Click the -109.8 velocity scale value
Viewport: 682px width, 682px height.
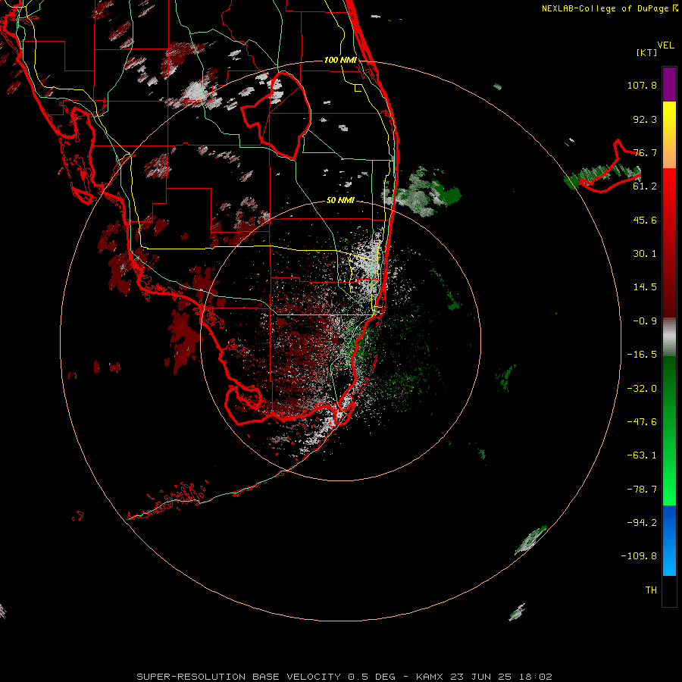pos(639,556)
